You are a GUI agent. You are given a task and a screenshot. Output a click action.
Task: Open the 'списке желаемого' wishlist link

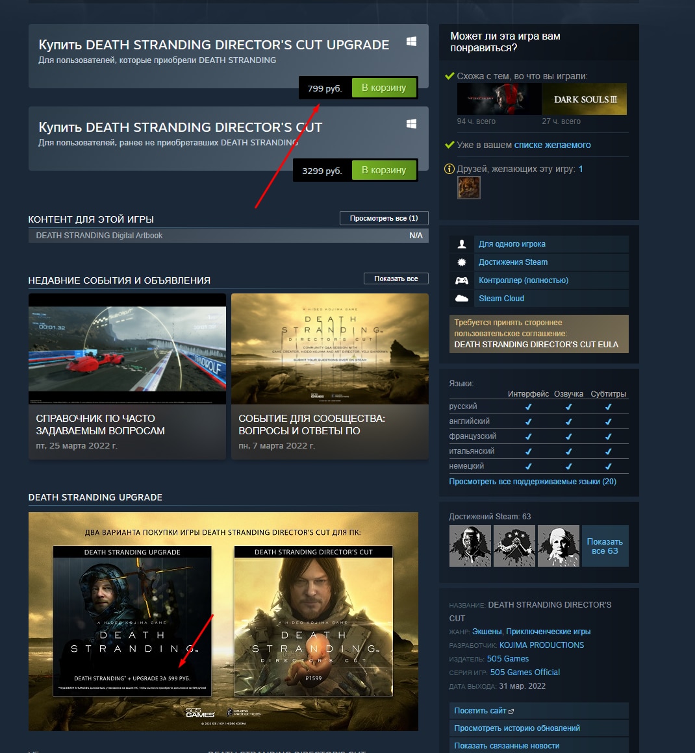coord(552,145)
